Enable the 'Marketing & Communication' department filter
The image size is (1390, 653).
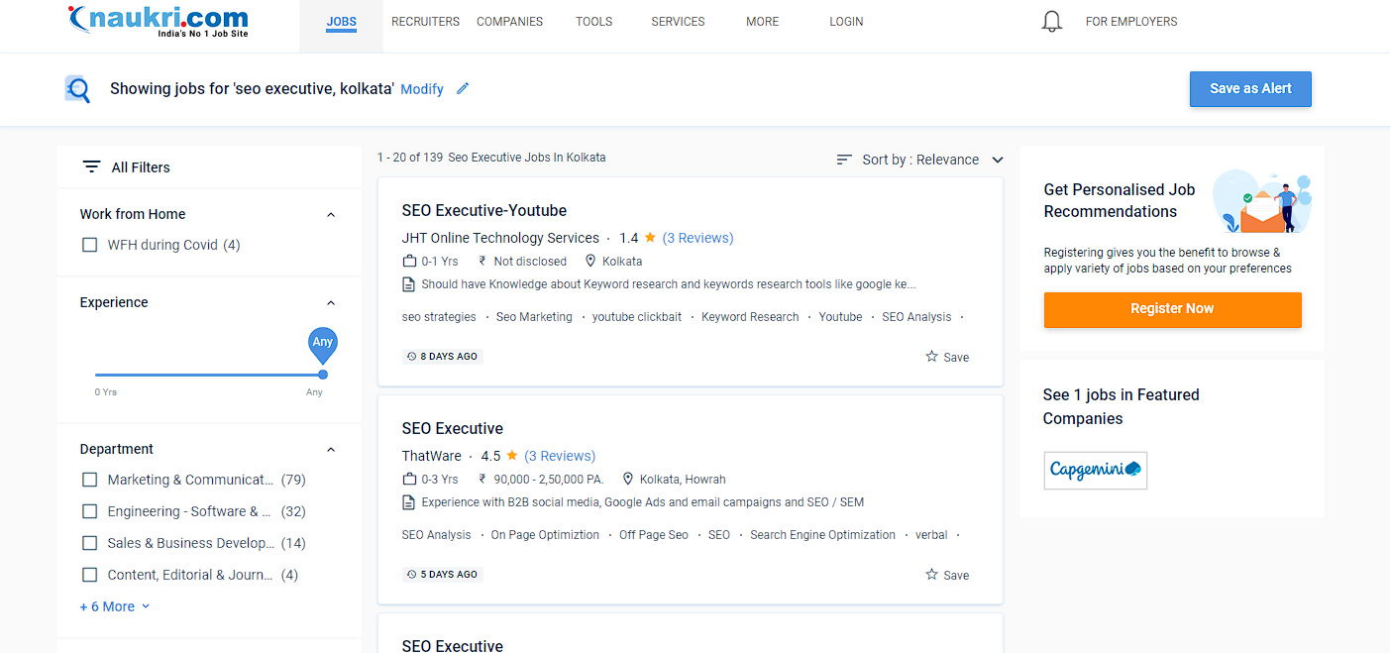89,480
